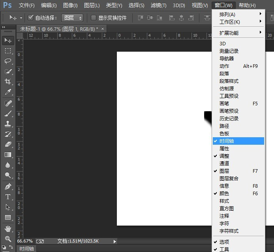The width and height of the screenshot is (274, 252).
Task: Select the Clone Stamp tool
Action: click(8, 123)
